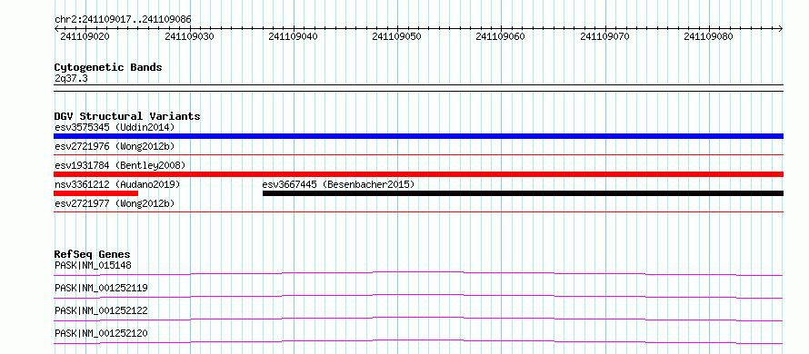Click ruler coordinate 241109060
The image size is (809, 354).
tap(501, 36)
